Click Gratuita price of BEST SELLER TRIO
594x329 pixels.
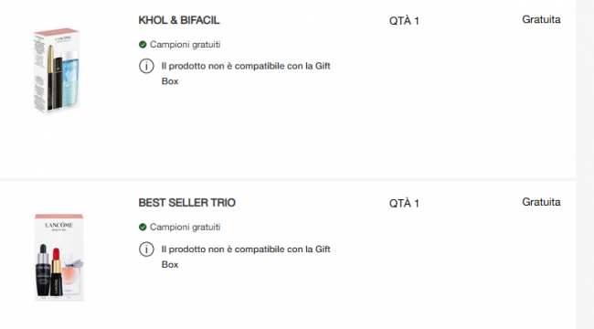pos(541,202)
